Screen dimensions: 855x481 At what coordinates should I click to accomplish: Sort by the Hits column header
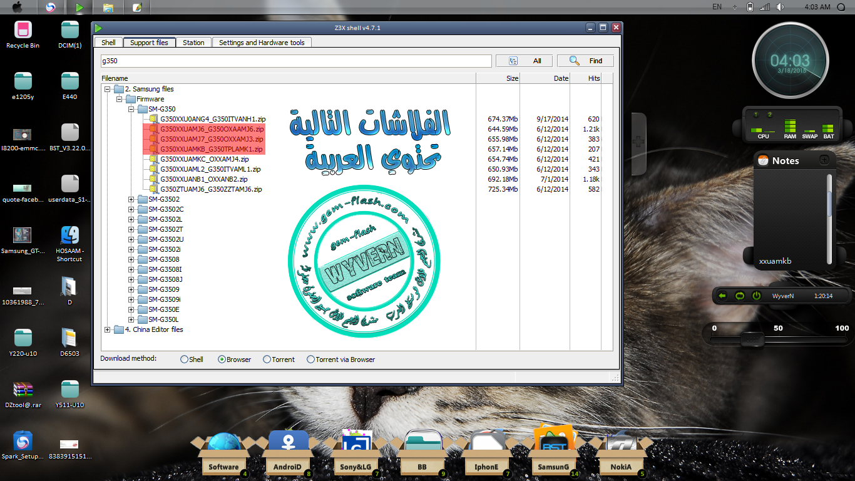click(x=586, y=78)
